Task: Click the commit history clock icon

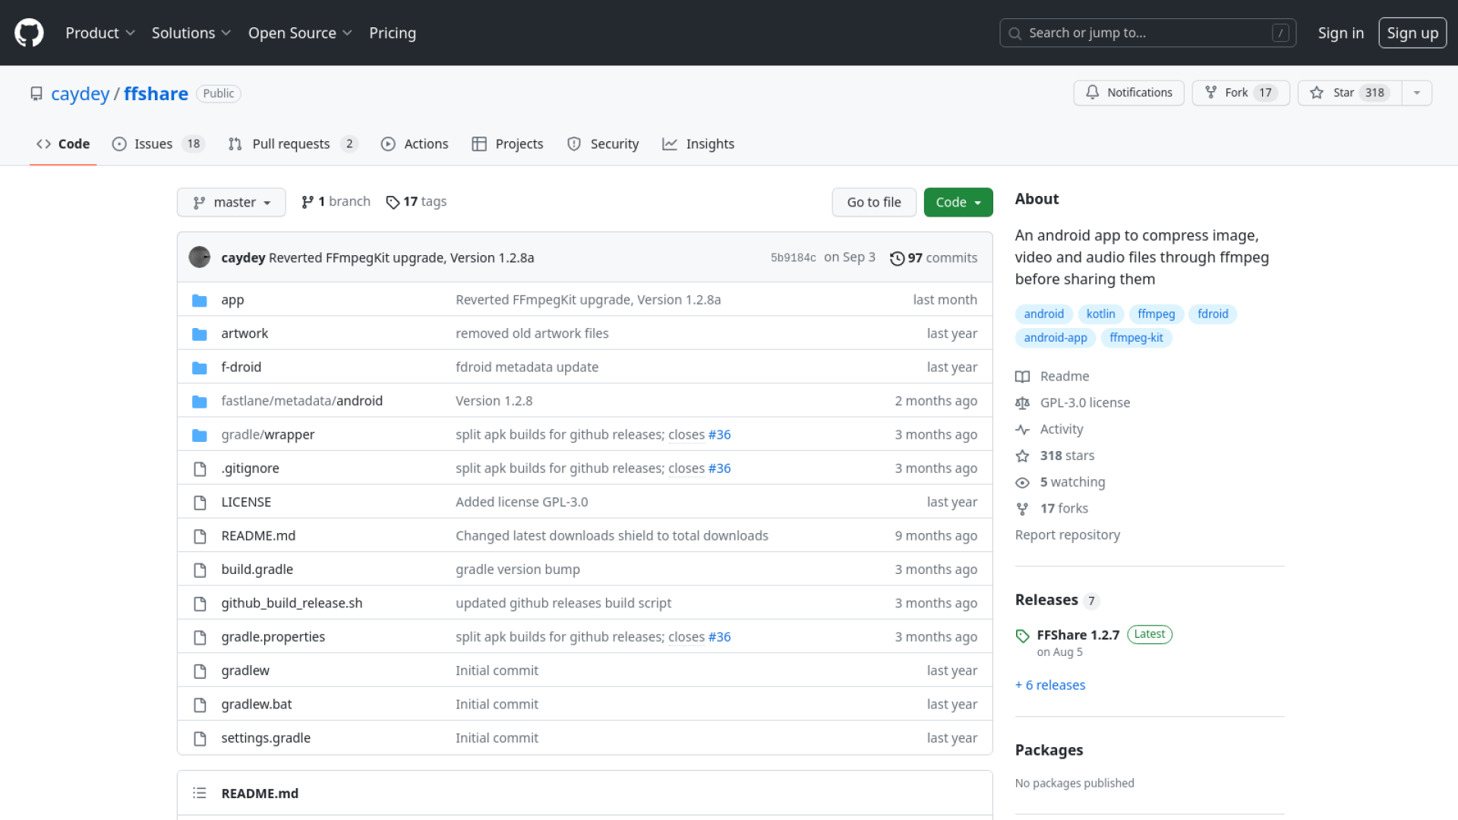Action: pos(897,258)
